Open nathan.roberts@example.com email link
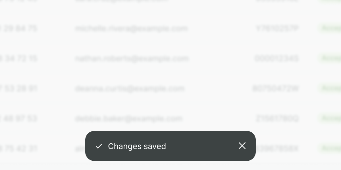 coord(132,58)
